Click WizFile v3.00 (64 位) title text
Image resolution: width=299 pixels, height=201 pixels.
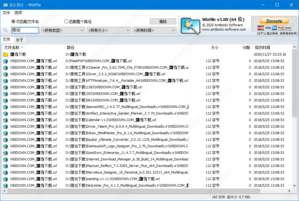coord(223,19)
